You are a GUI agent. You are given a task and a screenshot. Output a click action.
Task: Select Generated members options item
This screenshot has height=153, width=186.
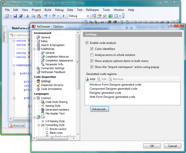57,110
